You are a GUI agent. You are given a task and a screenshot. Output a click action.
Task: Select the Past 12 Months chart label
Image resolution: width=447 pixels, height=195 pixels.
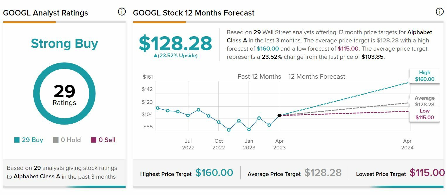(x=259, y=77)
